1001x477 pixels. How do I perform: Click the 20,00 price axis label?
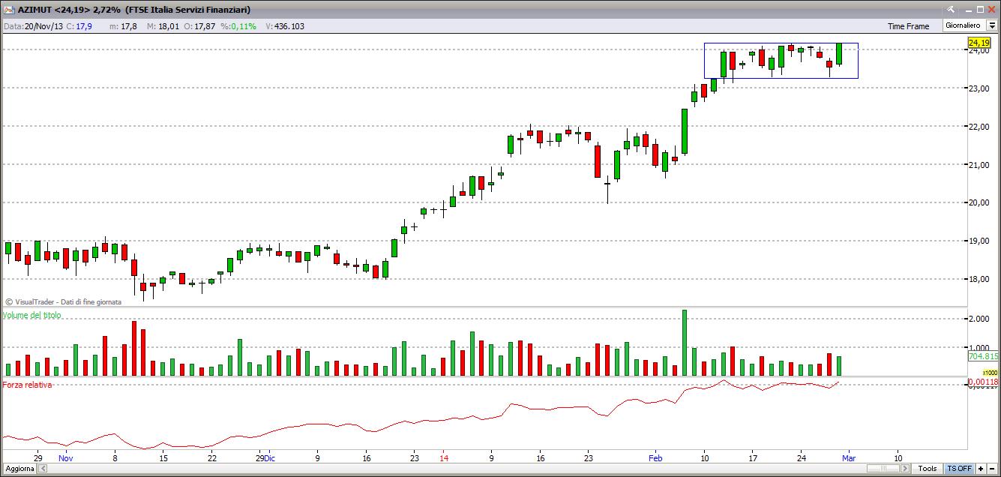coord(978,203)
